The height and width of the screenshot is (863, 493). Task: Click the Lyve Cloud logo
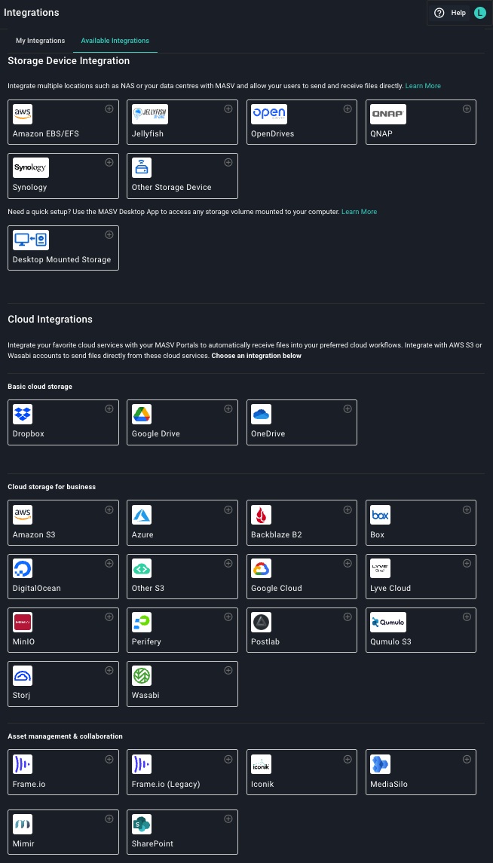click(x=380, y=568)
